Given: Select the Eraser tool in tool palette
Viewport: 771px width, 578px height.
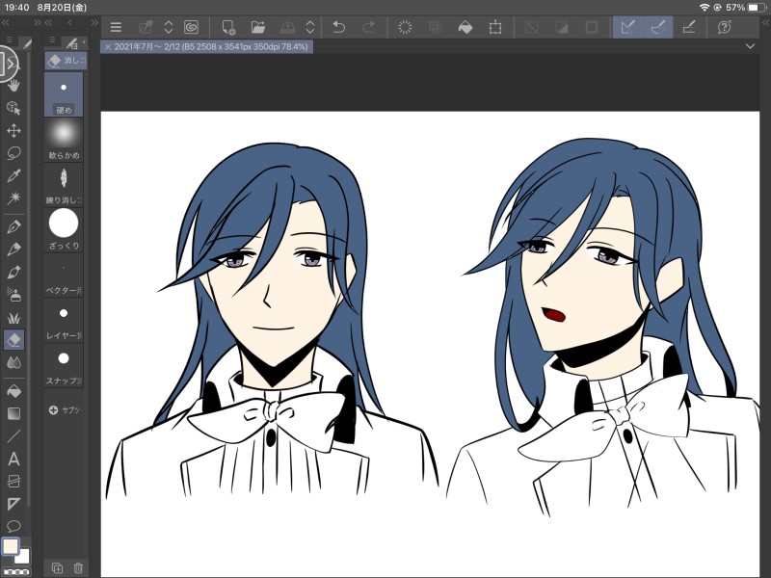Looking at the screenshot, I should coord(13,340).
